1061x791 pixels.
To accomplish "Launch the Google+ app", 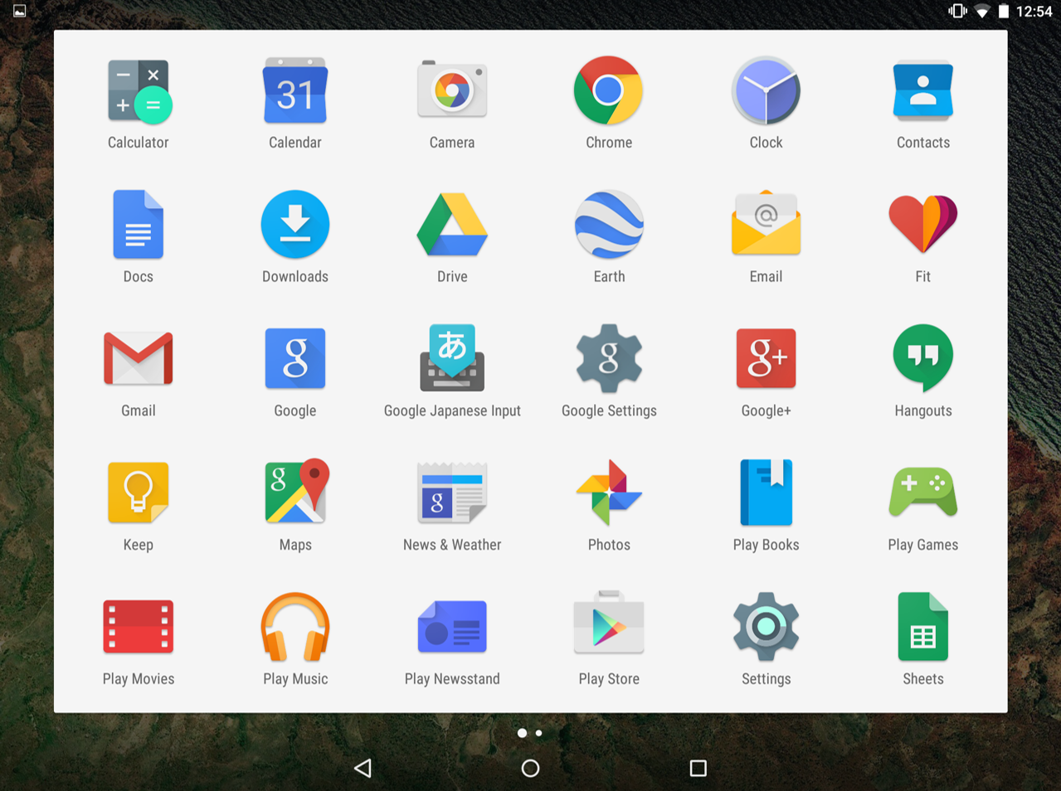I will pyautogui.click(x=766, y=359).
